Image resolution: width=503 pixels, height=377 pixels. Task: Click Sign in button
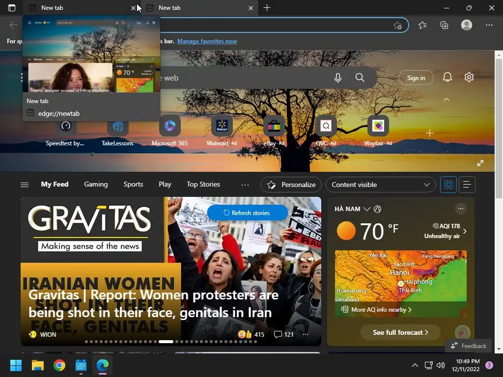(416, 78)
